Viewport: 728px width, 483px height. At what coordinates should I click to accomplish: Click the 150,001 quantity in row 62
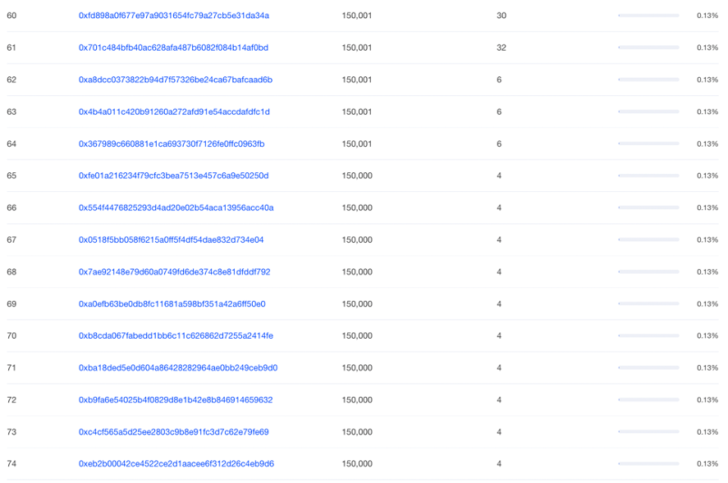click(x=356, y=80)
